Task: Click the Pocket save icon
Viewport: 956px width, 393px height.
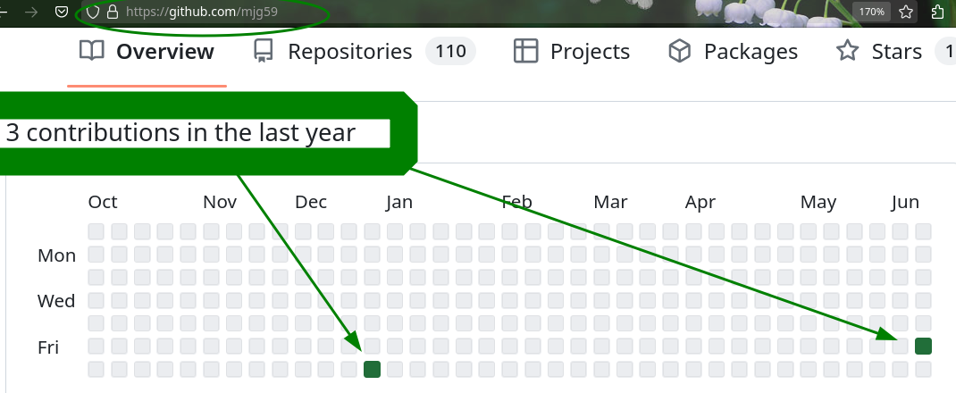Action: (62, 12)
